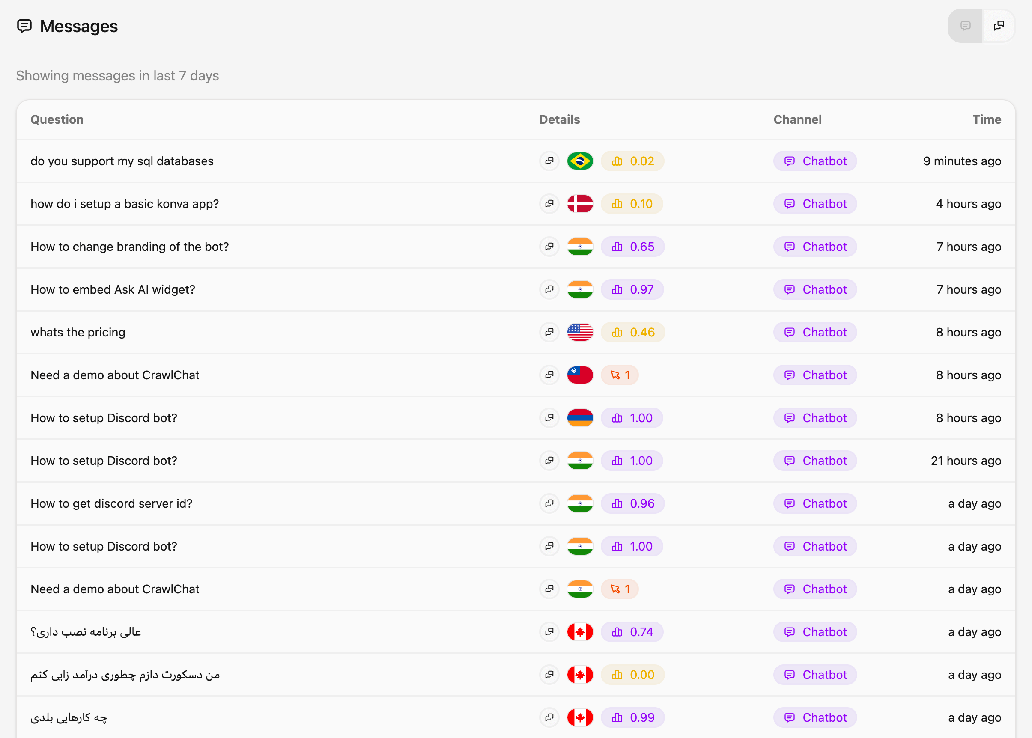The height and width of the screenshot is (738, 1032).
Task: Click the 0.00 score badge
Action: tap(632, 674)
